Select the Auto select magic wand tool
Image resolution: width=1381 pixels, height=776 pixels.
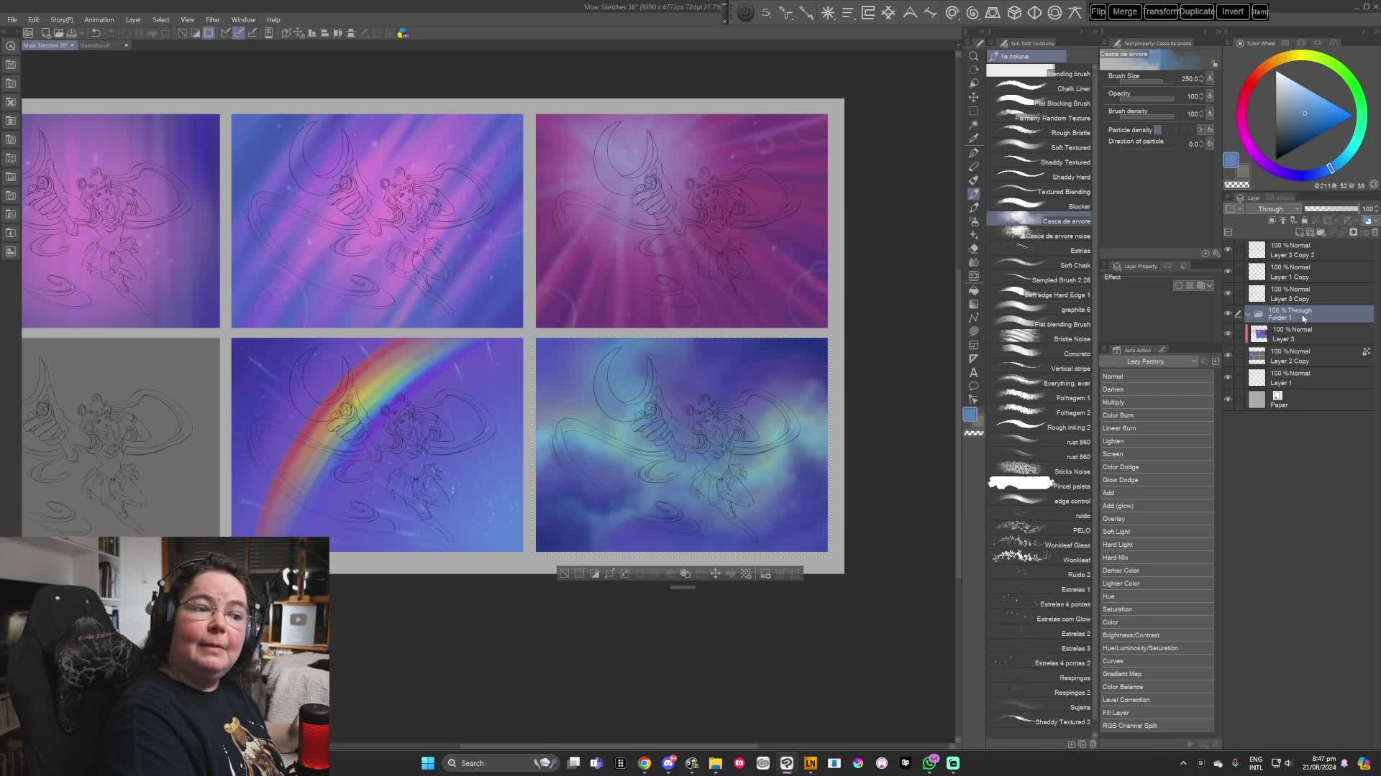click(x=974, y=125)
